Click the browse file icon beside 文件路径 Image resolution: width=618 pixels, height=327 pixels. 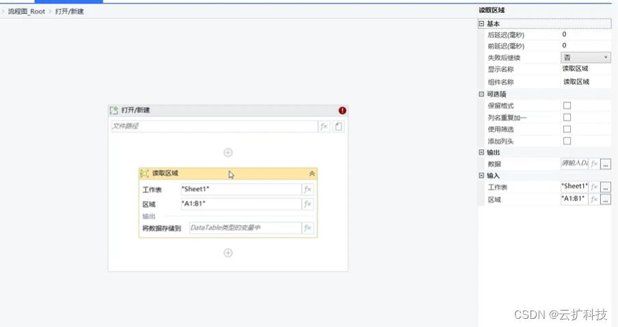pos(338,127)
